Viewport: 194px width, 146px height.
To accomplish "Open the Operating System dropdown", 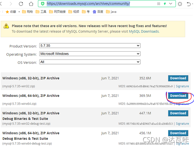I will 90,54.
